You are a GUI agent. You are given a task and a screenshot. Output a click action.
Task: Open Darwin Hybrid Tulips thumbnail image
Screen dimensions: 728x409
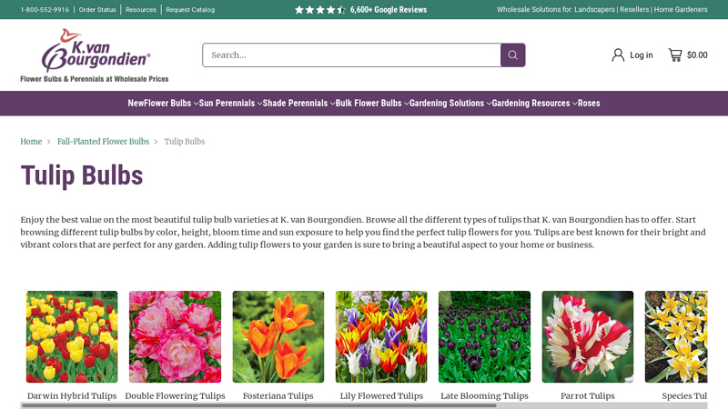pos(72,336)
